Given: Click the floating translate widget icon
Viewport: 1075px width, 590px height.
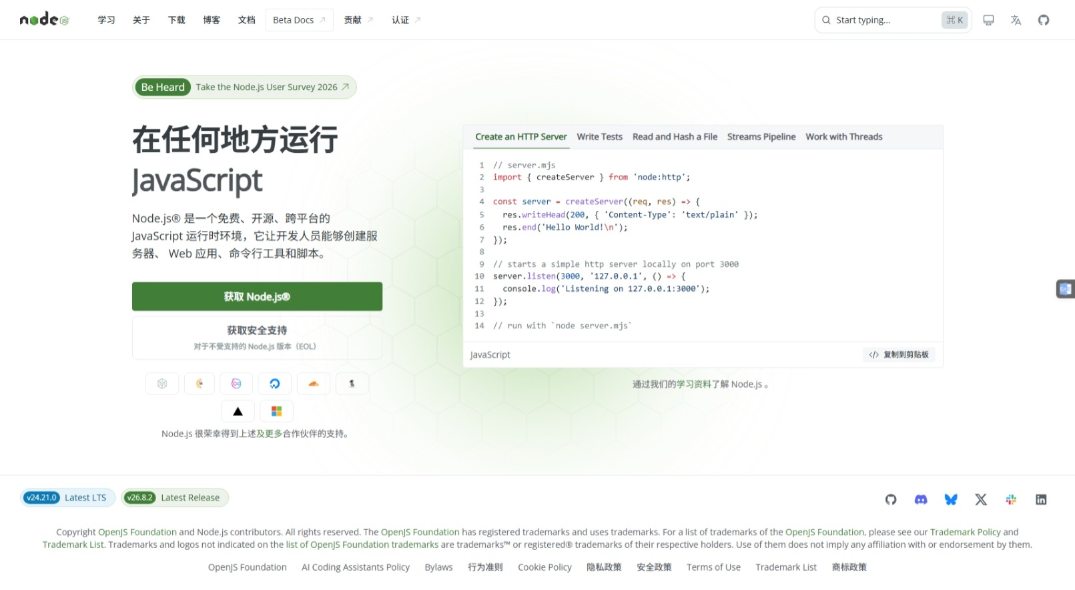Looking at the screenshot, I should pyautogui.click(x=1065, y=289).
